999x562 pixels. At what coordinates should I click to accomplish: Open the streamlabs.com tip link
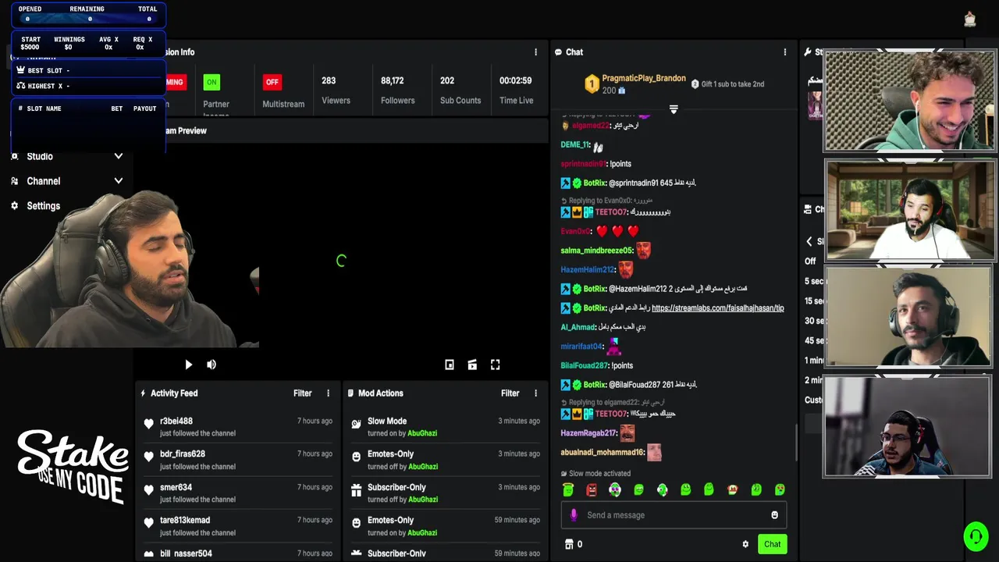point(717,308)
